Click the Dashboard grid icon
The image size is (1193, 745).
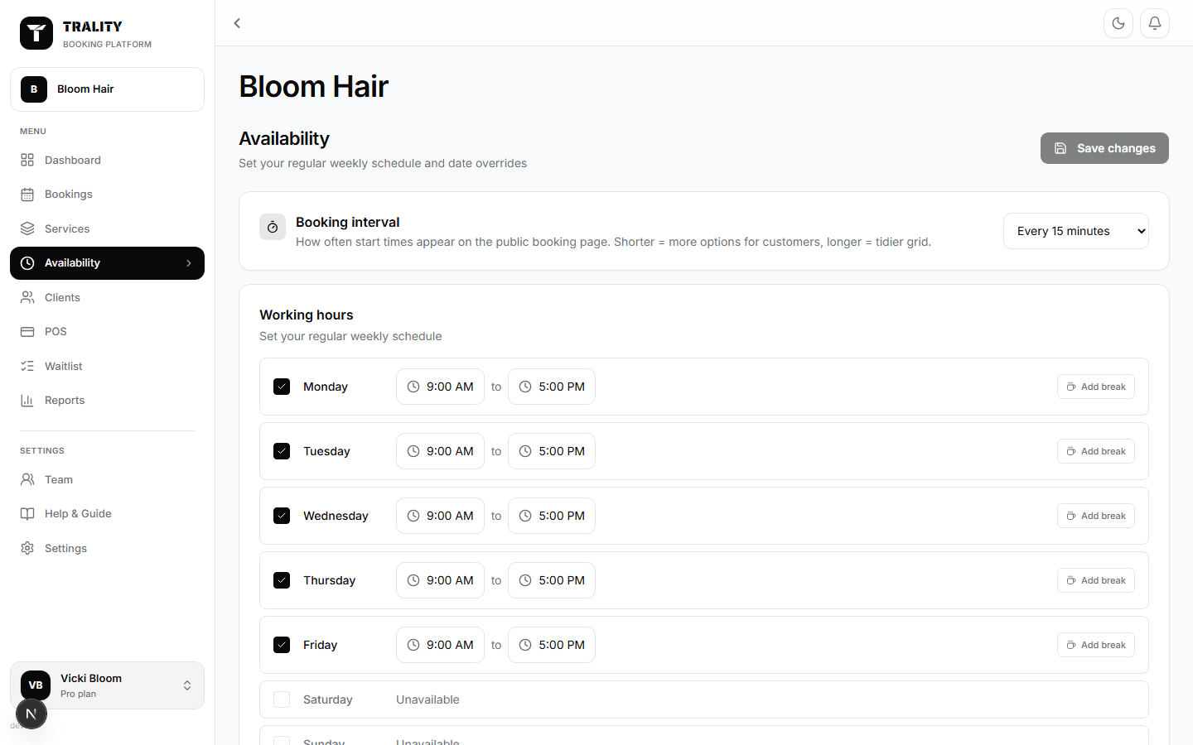click(27, 160)
